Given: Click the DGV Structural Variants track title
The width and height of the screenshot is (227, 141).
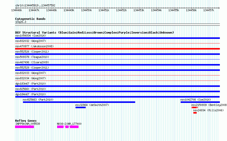Looking at the screenshot, I should click(95, 33).
